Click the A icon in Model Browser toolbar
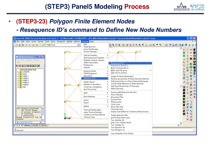210x145 pixels. pos(33,66)
